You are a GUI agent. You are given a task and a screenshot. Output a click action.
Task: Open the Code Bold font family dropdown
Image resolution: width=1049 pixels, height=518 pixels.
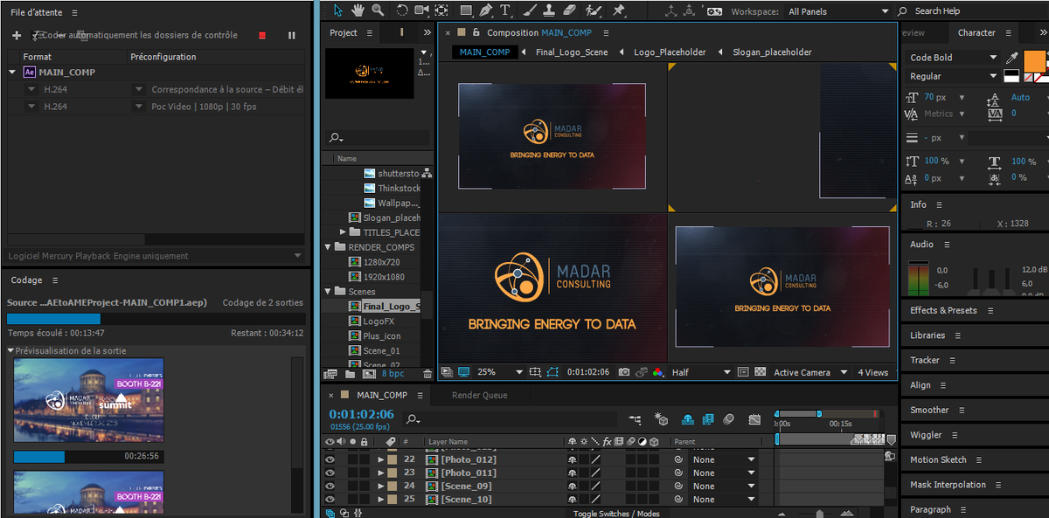click(x=954, y=58)
